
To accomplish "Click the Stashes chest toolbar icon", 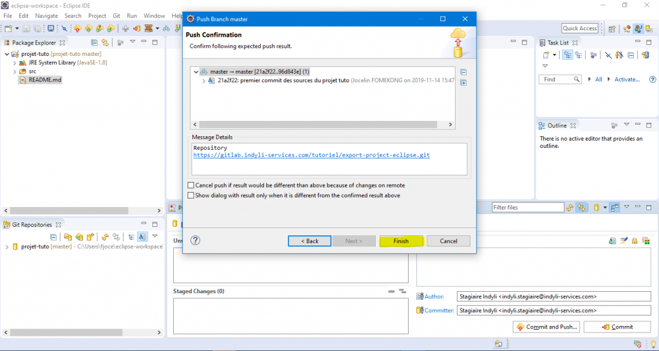I will [149, 28].
